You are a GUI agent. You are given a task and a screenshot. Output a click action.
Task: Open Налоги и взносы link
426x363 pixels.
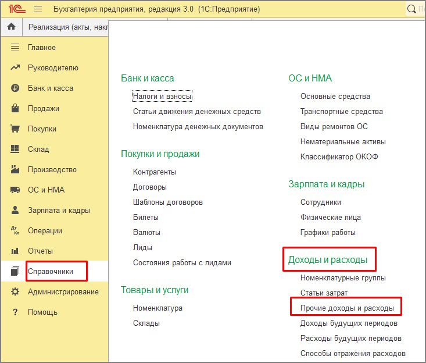click(162, 96)
